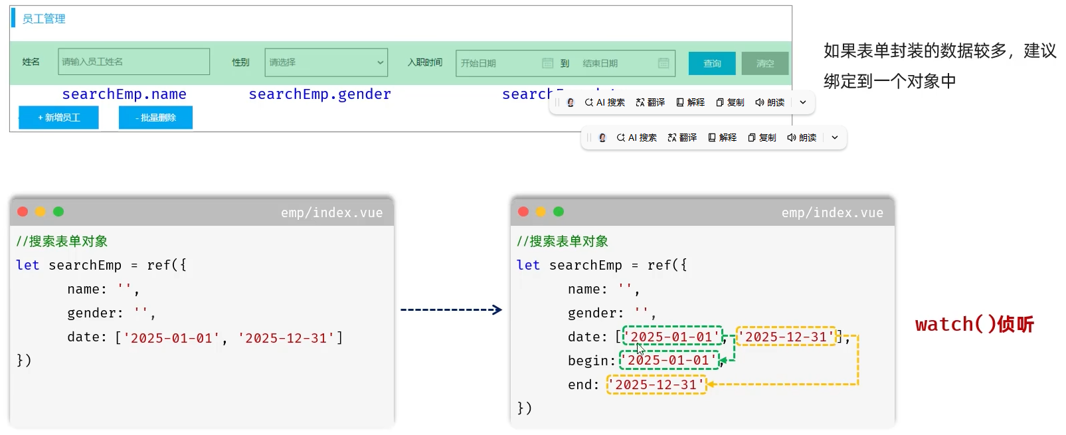The width and height of the screenshot is (1066, 435).
Task: Click the 查询 search button
Action: tap(712, 64)
